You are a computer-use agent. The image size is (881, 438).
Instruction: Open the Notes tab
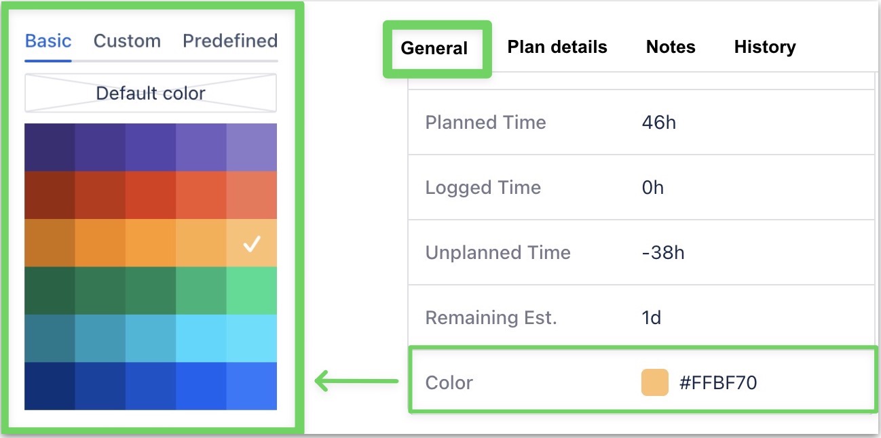669,47
